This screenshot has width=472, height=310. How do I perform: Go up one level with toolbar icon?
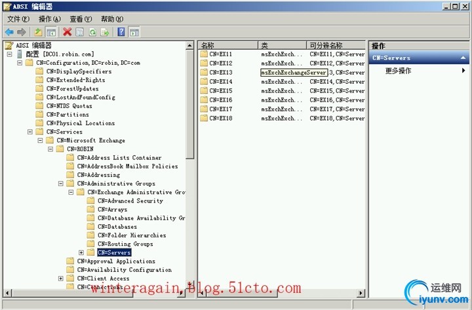click(x=38, y=32)
